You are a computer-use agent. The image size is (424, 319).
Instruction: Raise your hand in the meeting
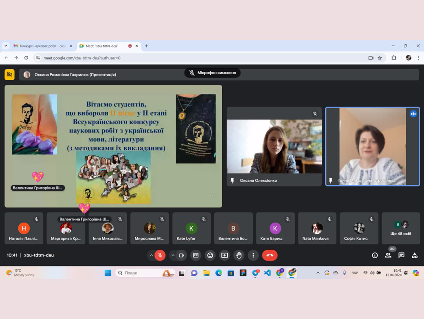coord(239,255)
